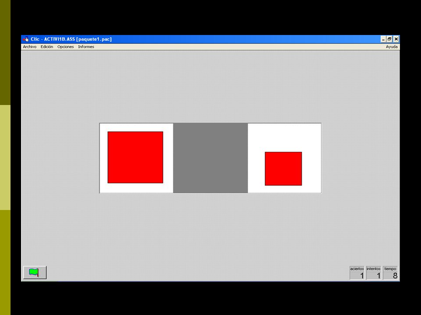
Task: Open the Archivo menu
Action: (x=29, y=47)
